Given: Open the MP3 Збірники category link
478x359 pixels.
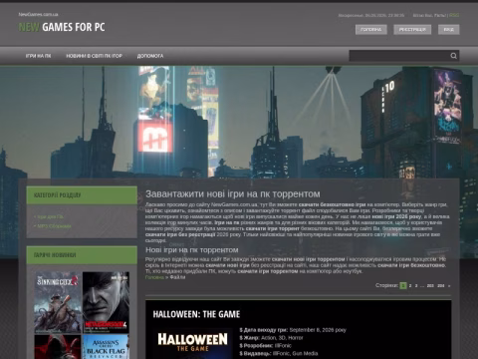Looking at the screenshot, I should (54, 226).
